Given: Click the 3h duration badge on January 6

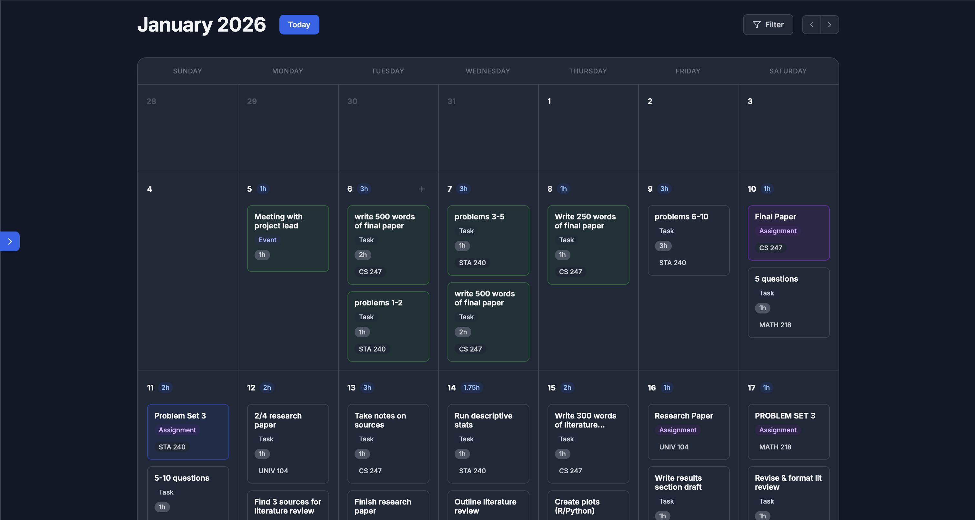Looking at the screenshot, I should [x=364, y=188].
